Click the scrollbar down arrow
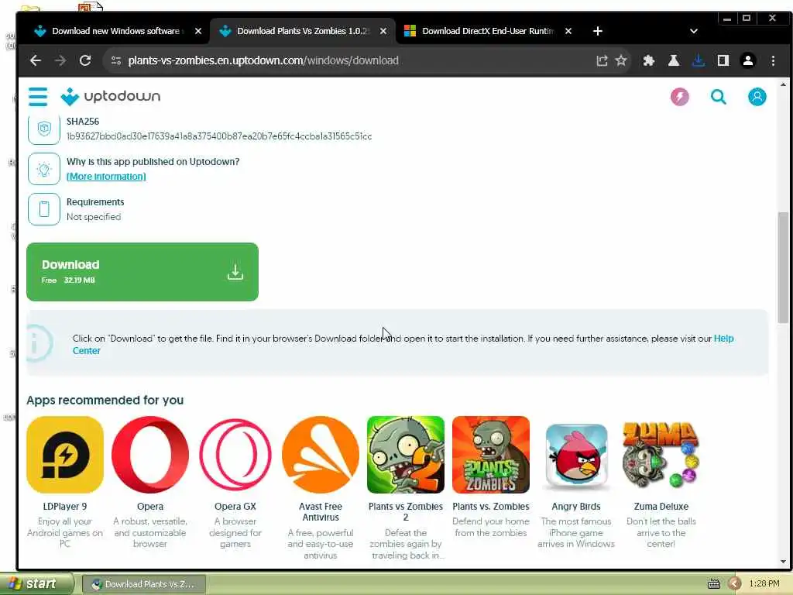 coord(783,562)
